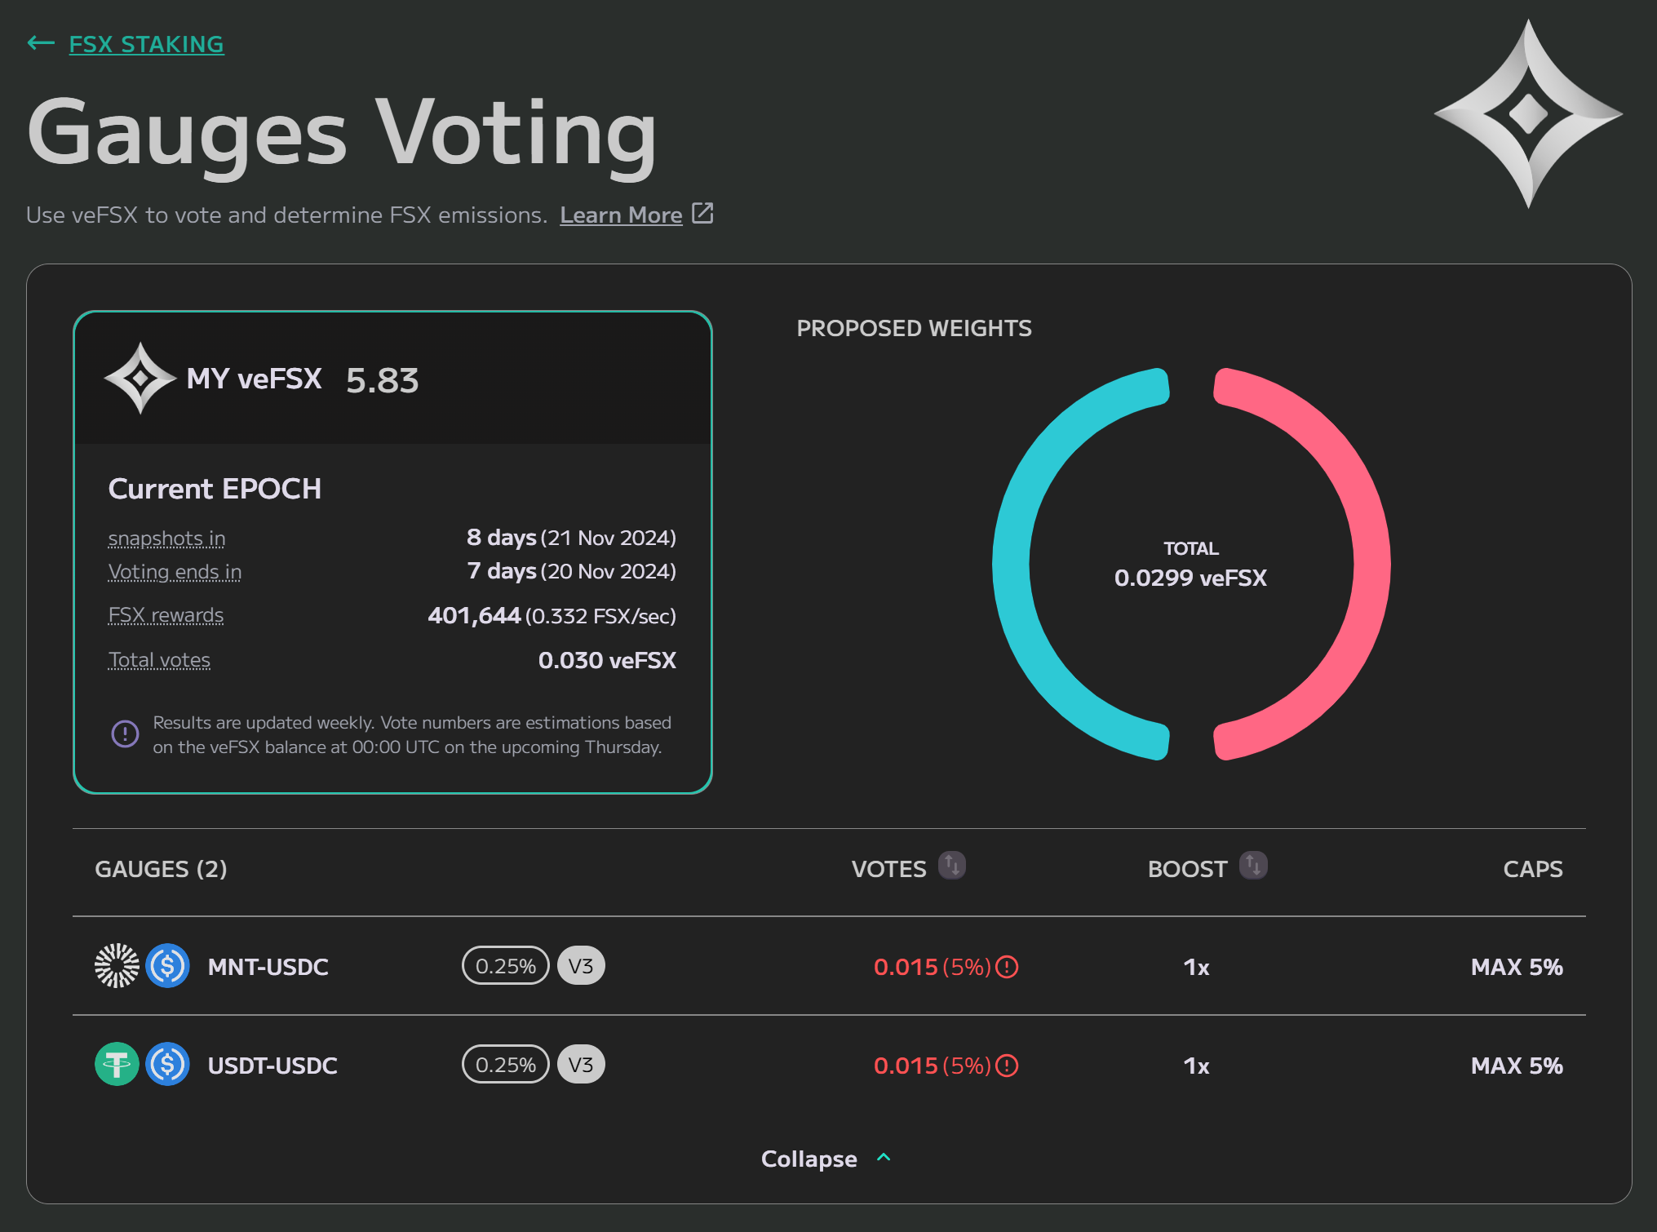The height and width of the screenshot is (1232, 1657).
Task: Click the Tether icon in USDT-USDC row
Action: pyautogui.click(x=117, y=1064)
